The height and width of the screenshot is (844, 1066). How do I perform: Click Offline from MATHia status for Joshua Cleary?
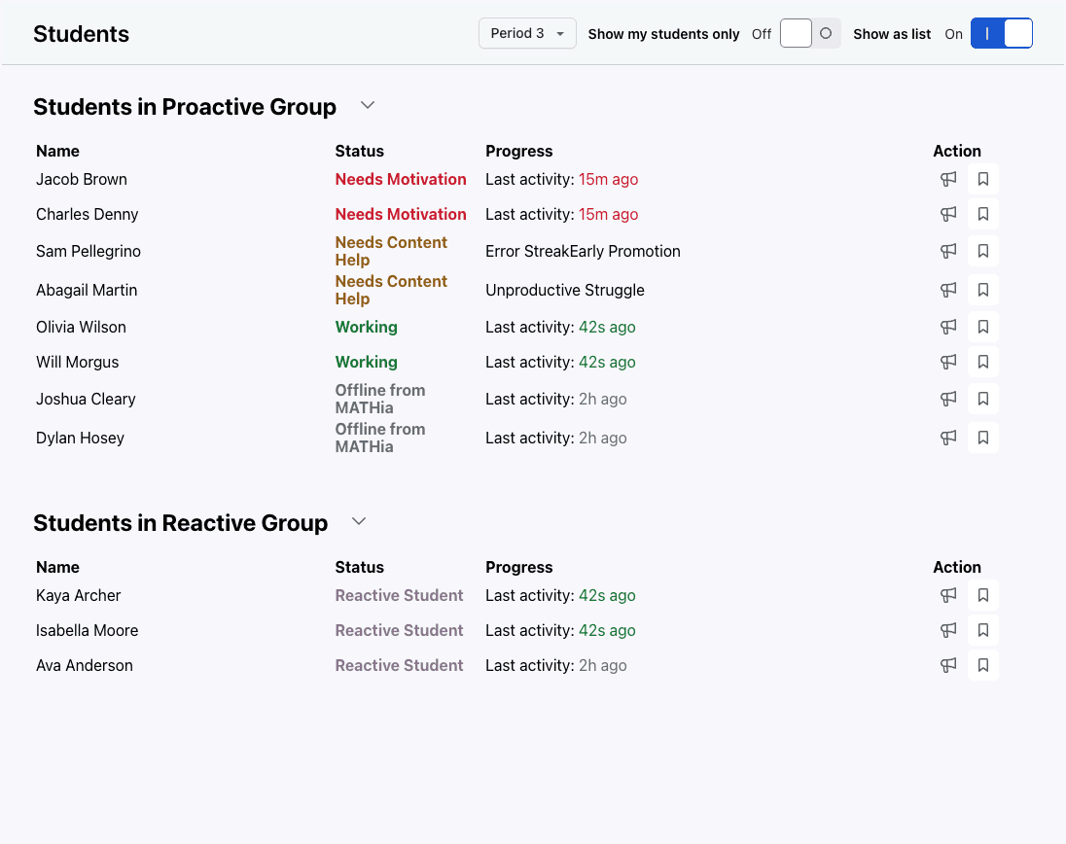click(x=380, y=399)
